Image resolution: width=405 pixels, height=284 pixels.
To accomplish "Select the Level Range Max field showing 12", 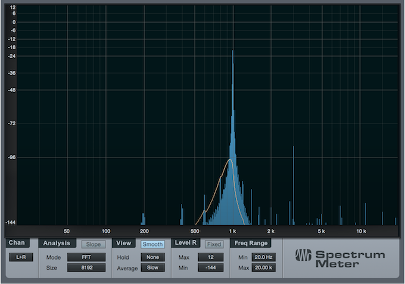I will coord(210,257).
